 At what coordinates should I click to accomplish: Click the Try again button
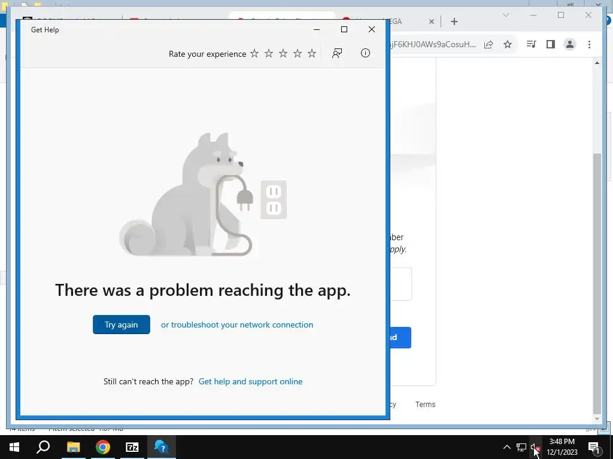click(121, 325)
